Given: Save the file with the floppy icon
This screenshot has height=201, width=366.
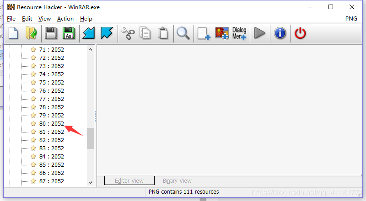Looking at the screenshot, I should tap(51, 33).
